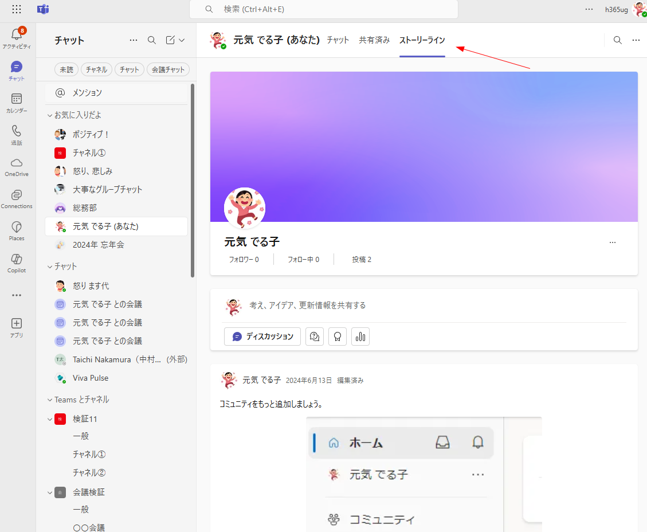Filter by チャット pill
This screenshot has height=532, width=647.
129,69
